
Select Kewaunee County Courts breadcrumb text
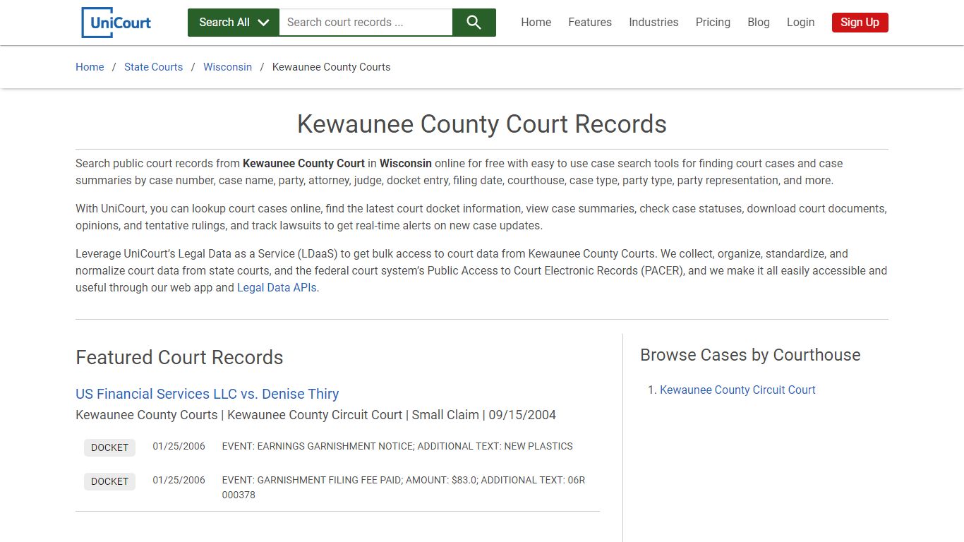(x=331, y=67)
